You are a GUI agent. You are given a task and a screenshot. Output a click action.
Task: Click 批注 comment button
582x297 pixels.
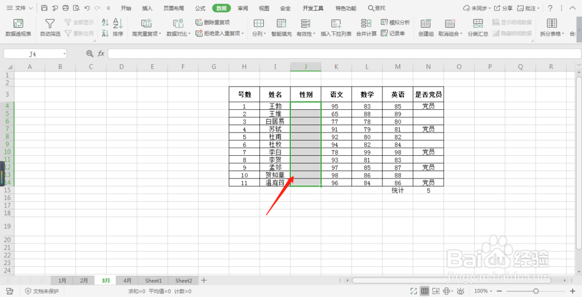click(528, 8)
